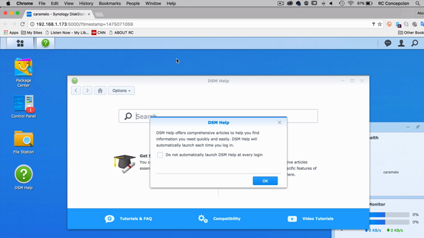Open Tutorials & FAQ link
Image resolution: width=424 pixels, height=238 pixels.
click(x=129, y=219)
